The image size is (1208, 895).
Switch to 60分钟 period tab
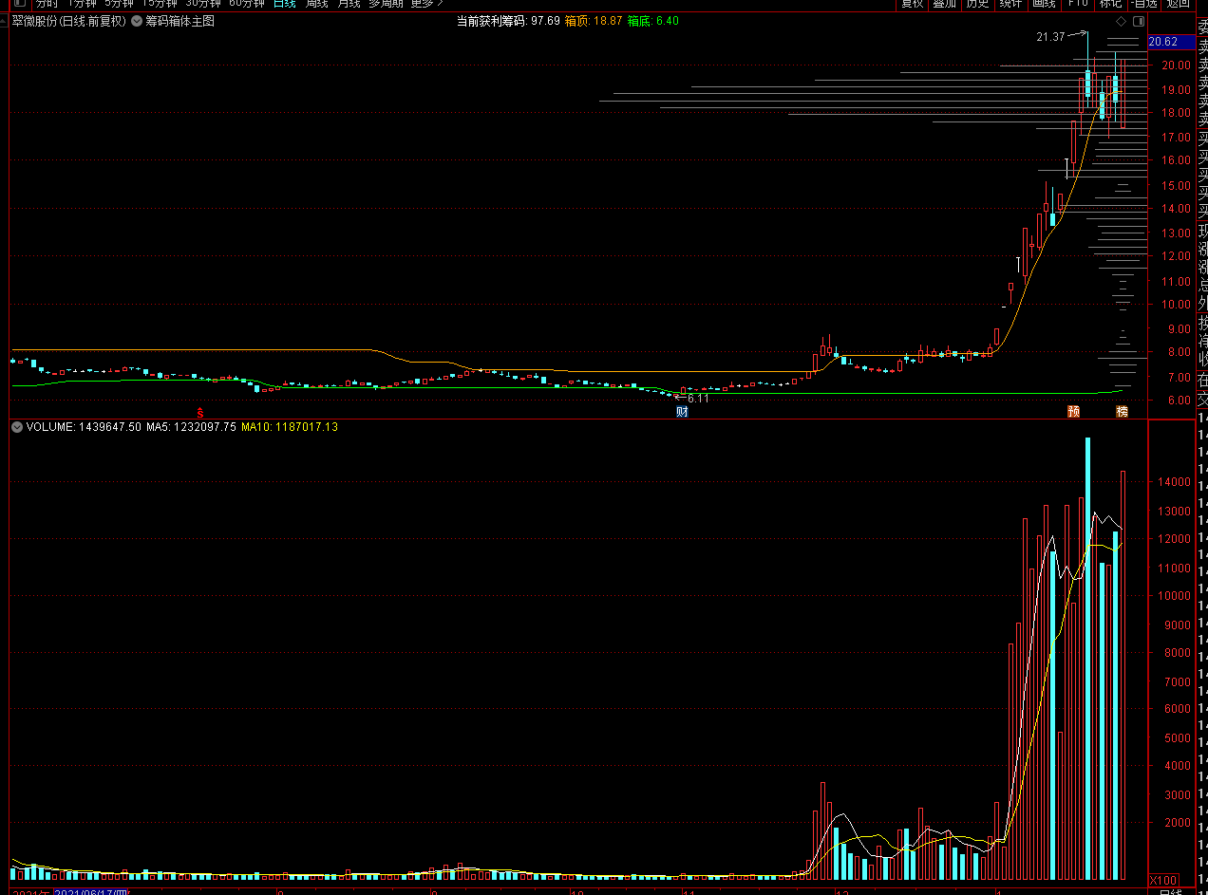click(247, 3)
